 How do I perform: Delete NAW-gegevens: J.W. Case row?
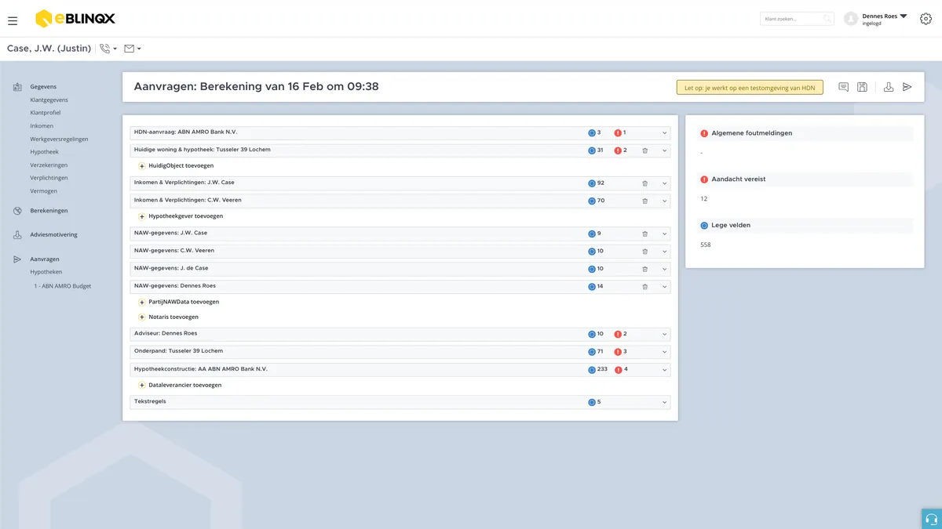click(645, 234)
